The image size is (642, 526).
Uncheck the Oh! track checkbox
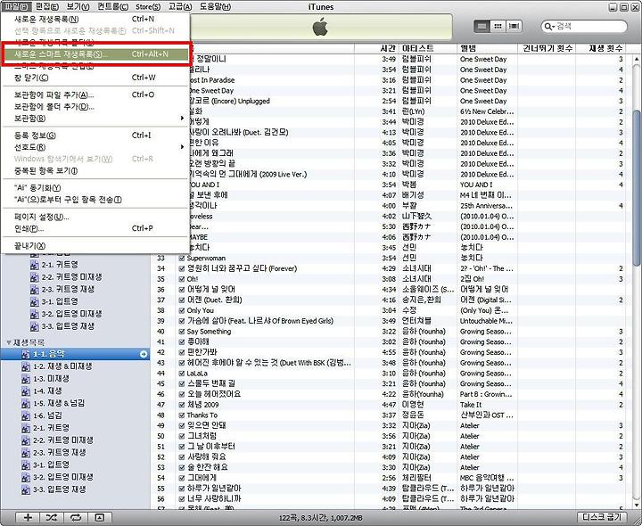(182, 279)
